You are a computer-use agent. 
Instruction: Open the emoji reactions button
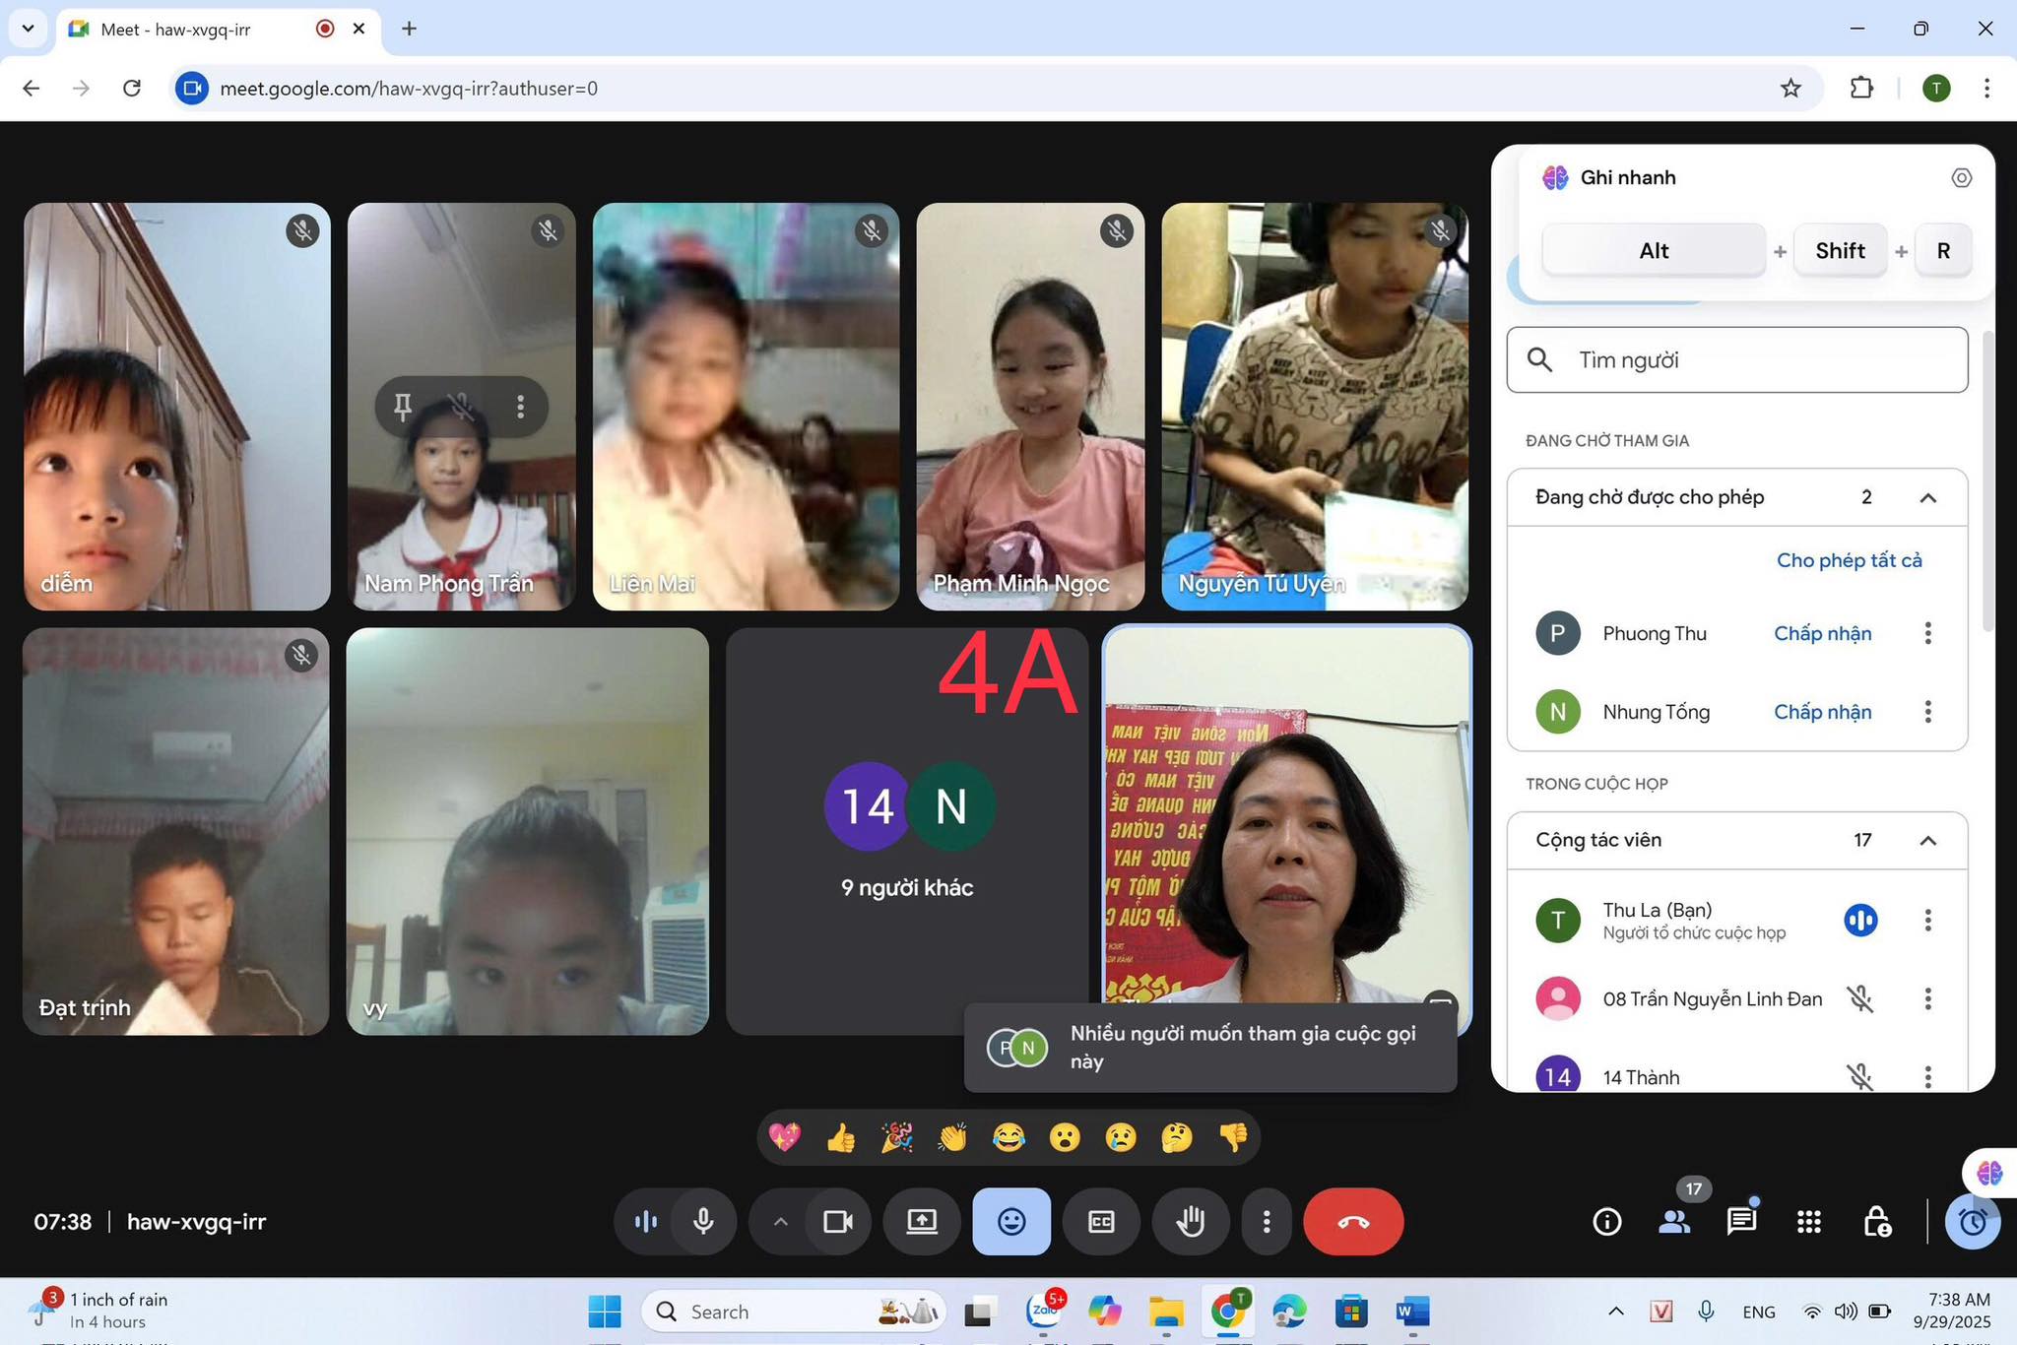pos(1011,1222)
